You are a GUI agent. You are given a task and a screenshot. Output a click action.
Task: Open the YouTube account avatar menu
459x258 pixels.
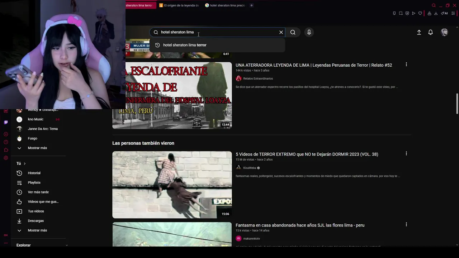pyautogui.click(x=444, y=32)
